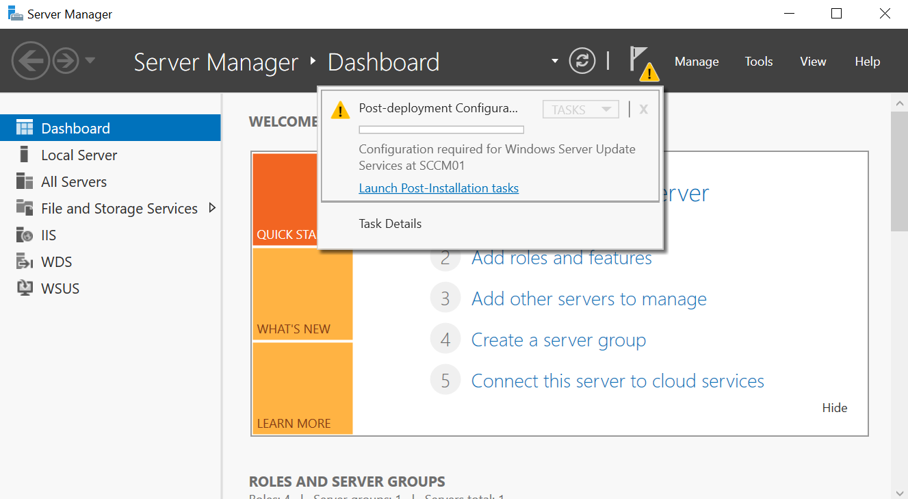Click the step 3 number circle
908x499 pixels.
[445, 299]
